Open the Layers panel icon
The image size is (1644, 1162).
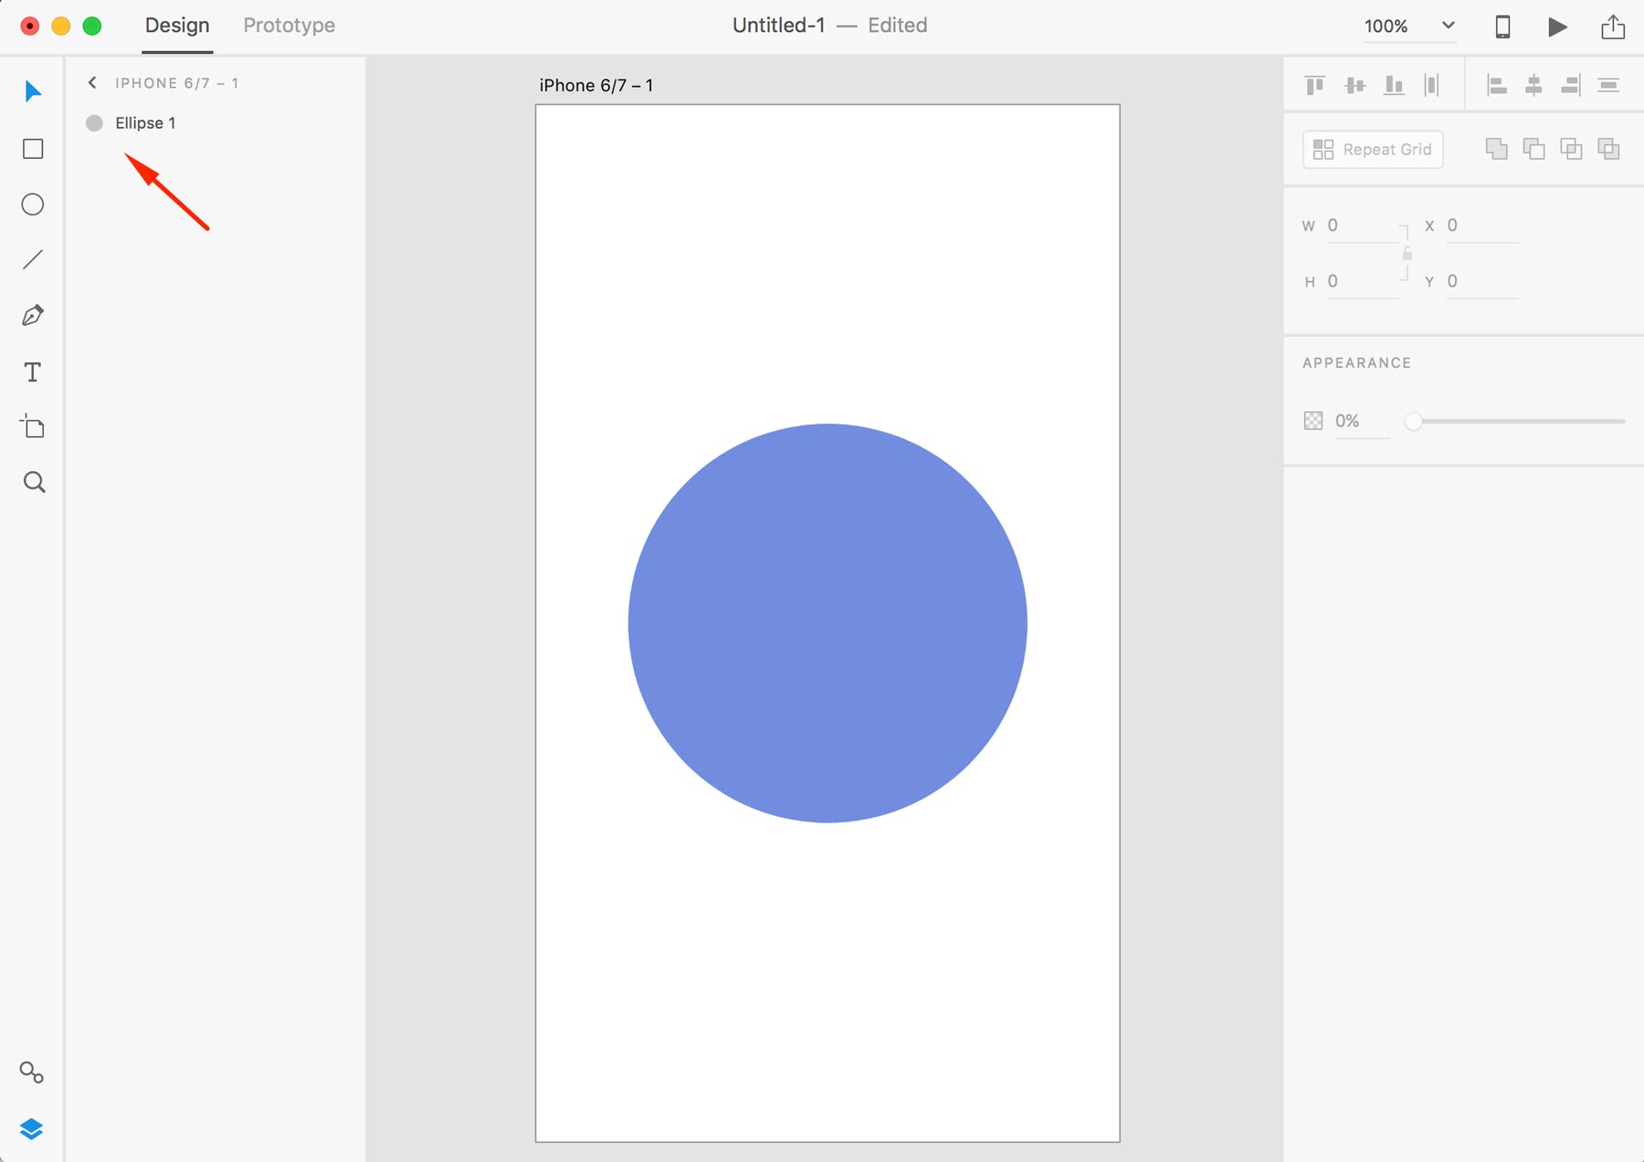tap(33, 1128)
